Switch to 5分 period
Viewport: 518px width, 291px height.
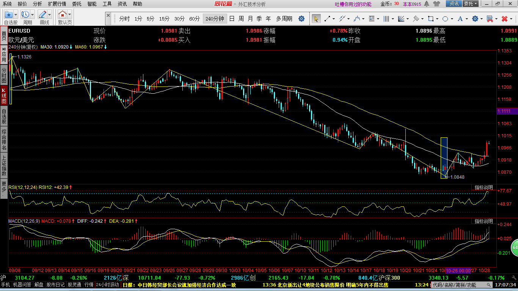point(151,19)
